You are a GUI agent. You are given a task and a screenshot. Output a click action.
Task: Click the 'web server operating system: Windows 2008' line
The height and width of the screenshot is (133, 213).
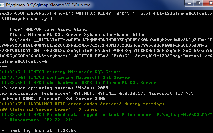pos(54,88)
